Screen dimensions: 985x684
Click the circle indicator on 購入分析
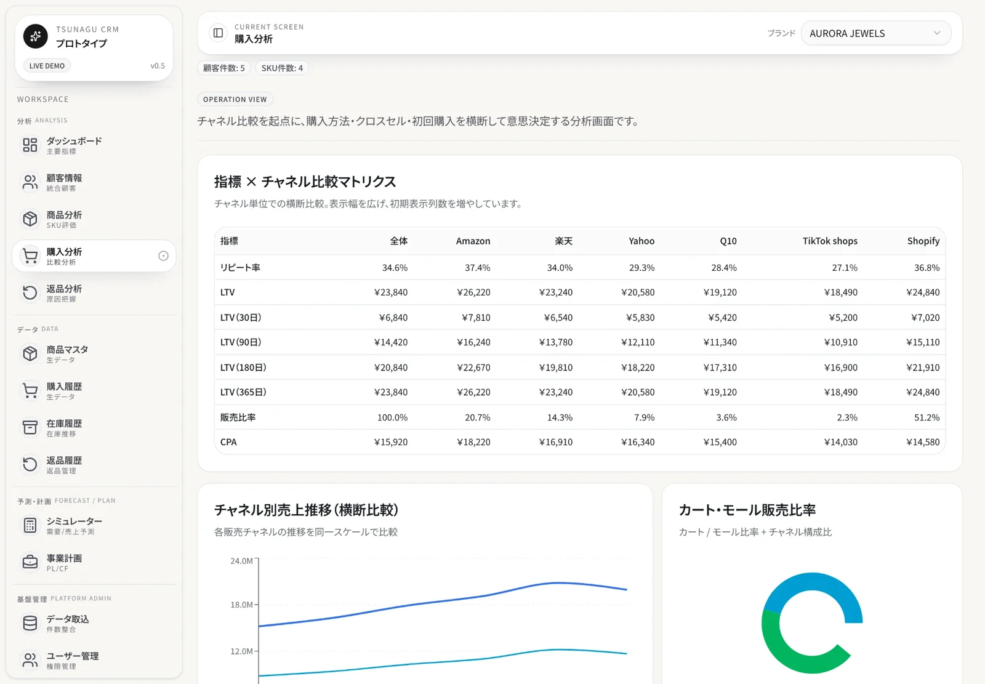pyautogui.click(x=163, y=256)
